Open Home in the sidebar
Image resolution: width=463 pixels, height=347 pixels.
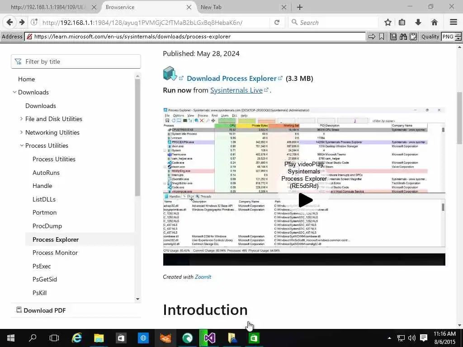26,79
